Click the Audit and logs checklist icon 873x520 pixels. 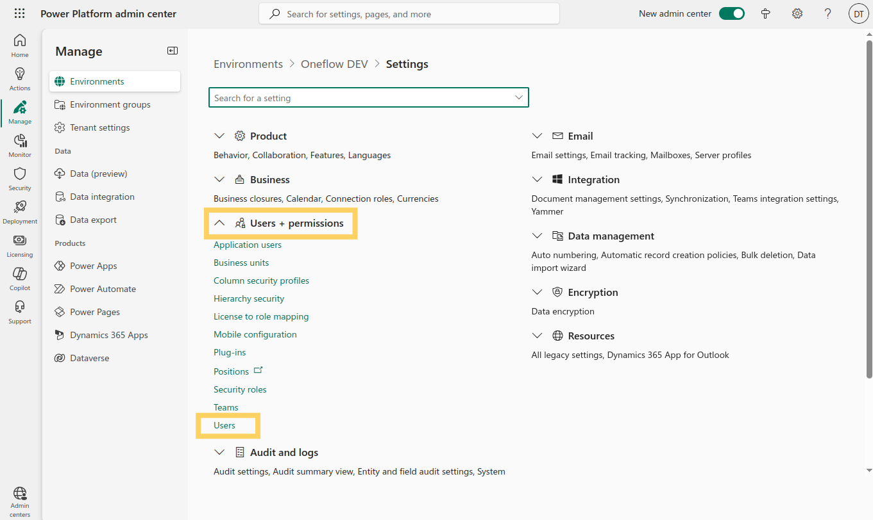pyautogui.click(x=240, y=452)
